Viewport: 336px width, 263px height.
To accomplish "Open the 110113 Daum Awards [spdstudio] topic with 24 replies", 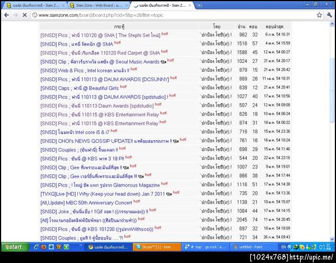I will (x=97, y=106).
